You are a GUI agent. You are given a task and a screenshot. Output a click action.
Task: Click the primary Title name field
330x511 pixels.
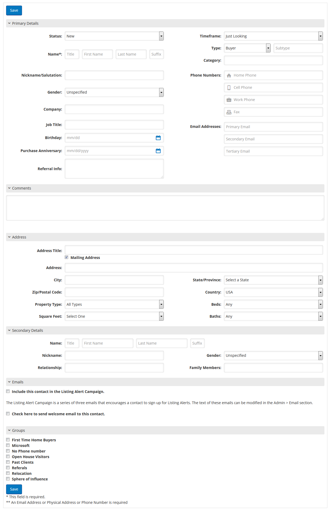tap(72, 54)
